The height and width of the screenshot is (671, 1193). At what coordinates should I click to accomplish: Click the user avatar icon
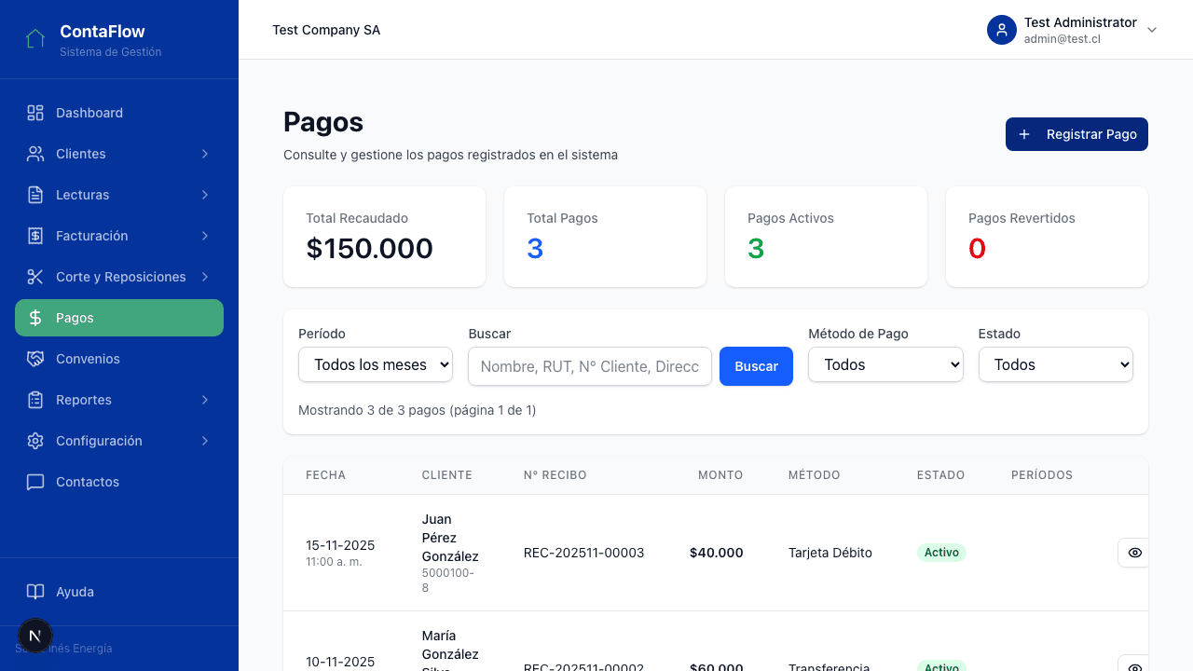coord(1002,30)
